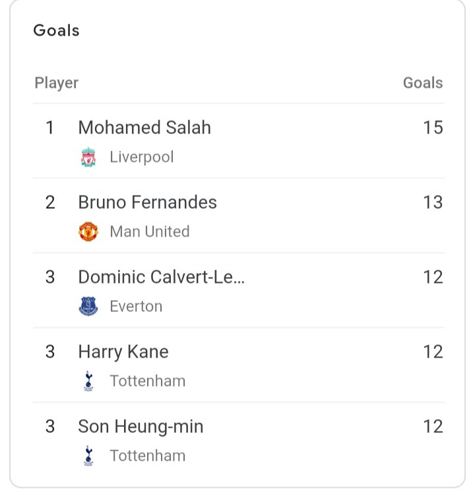This screenshot has width=475, height=493.
Task: Click the Liverpool team name
Action: click(142, 157)
